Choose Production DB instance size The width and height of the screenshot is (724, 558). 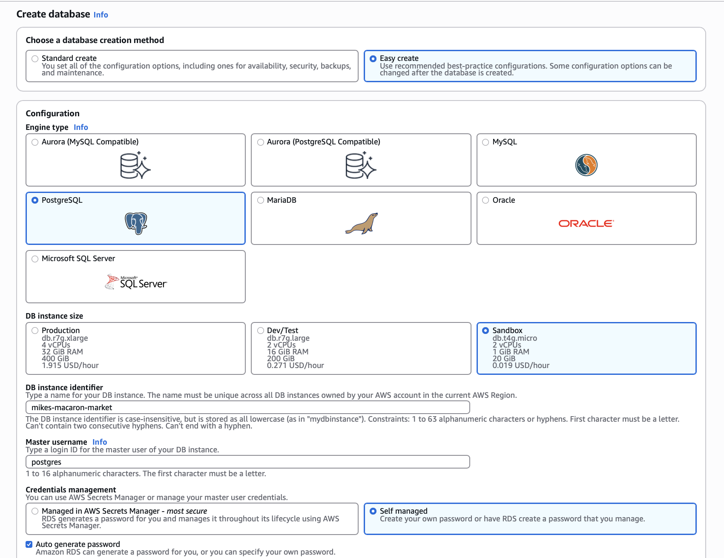35,331
